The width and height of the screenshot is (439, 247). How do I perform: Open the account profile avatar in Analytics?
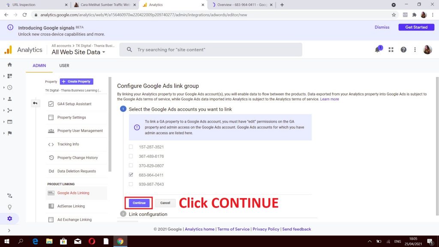tap(427, 50)
